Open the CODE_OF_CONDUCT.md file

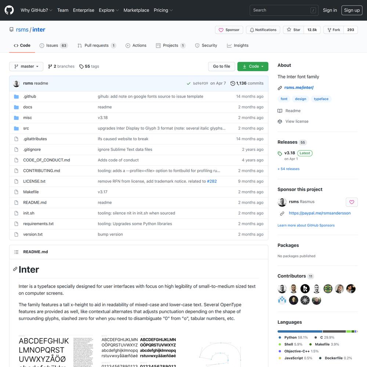(x=47, y=160)
